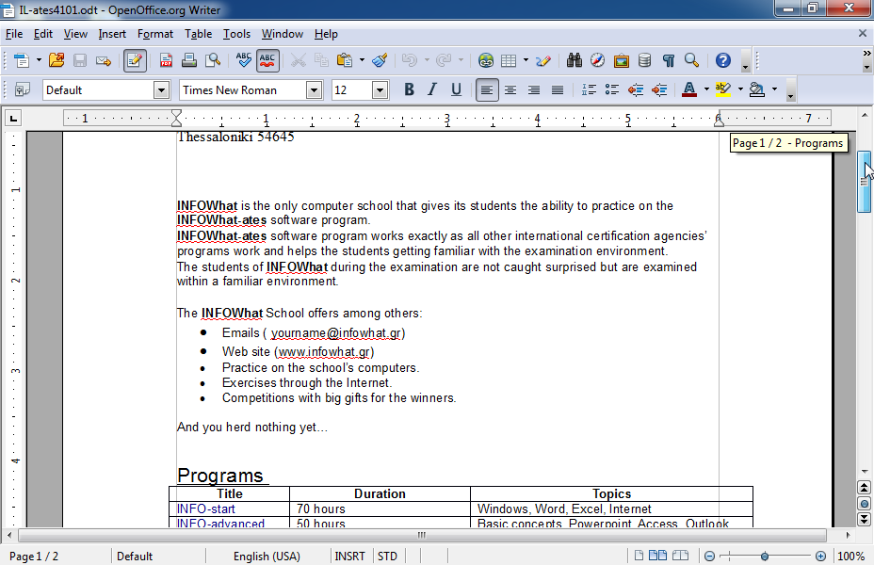Open the Font Color dropdown arrow
The image size is (874, 565).
point(706,89)
